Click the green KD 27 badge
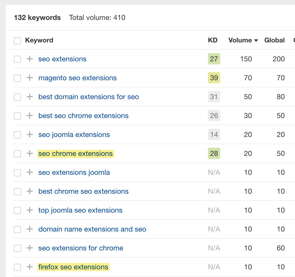Image resolution: width=295 pixels, height=277 pixels. [x=214, y=59]
